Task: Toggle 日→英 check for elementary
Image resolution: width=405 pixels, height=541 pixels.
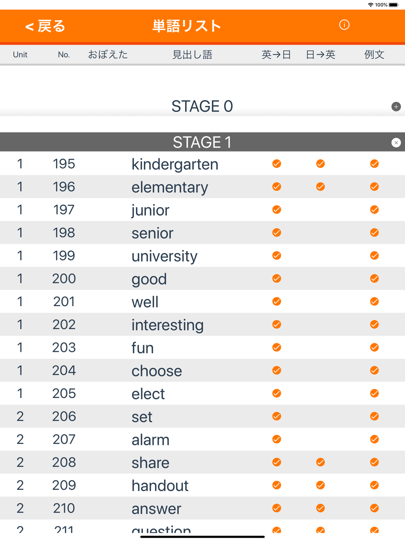Action: click(320, 187)
